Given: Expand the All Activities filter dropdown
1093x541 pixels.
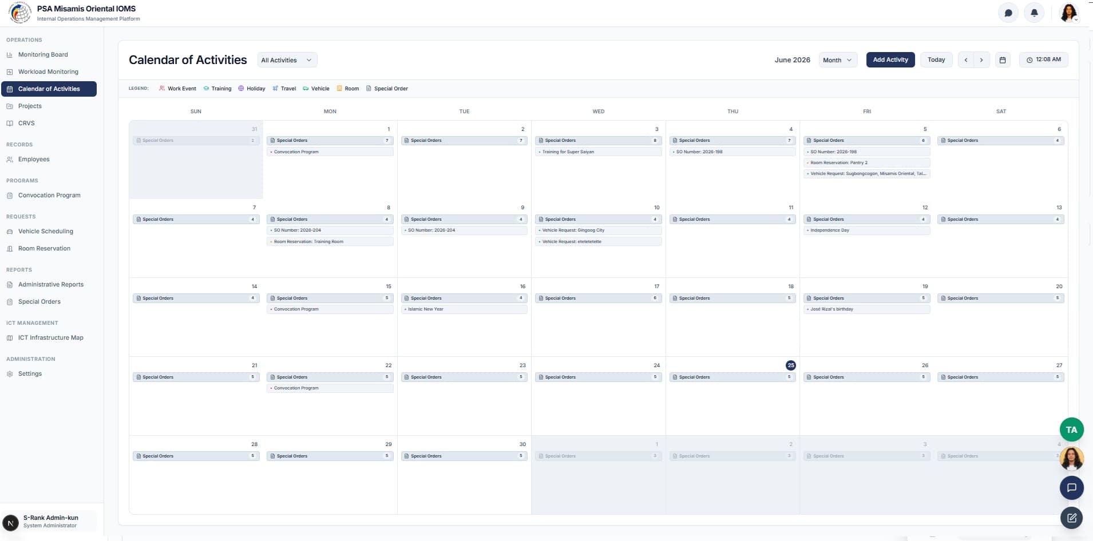Looking at the screenshot, I should click(x=287, y=60).
